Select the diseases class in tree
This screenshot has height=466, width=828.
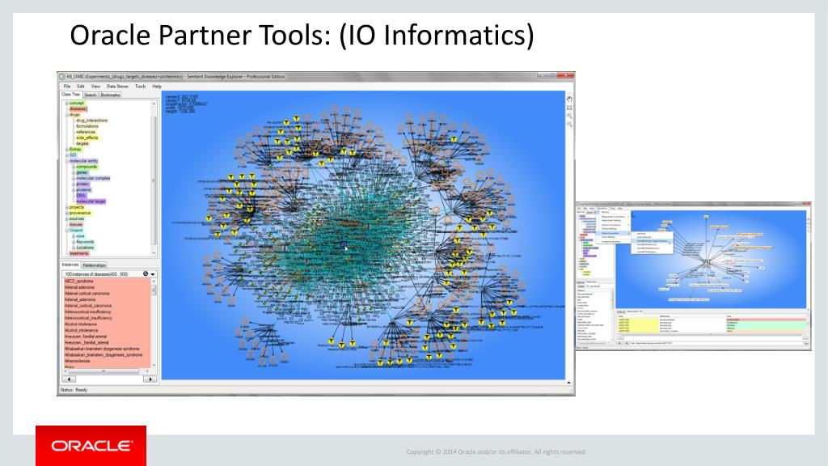[x=78, y=109]
